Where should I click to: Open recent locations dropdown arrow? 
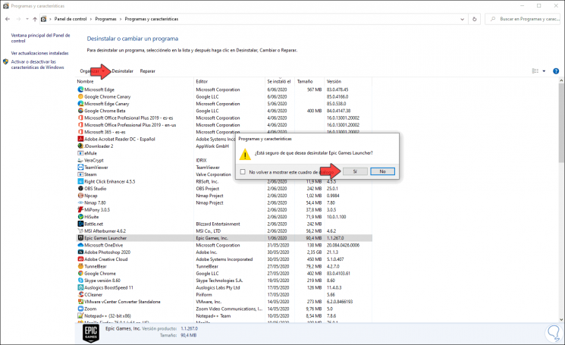tap(27, 19)
